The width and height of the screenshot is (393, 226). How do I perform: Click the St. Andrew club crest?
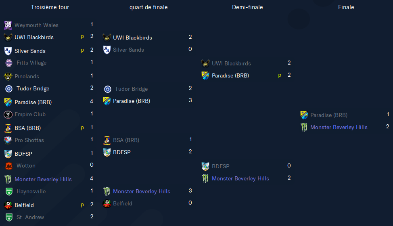coord(9,218)
